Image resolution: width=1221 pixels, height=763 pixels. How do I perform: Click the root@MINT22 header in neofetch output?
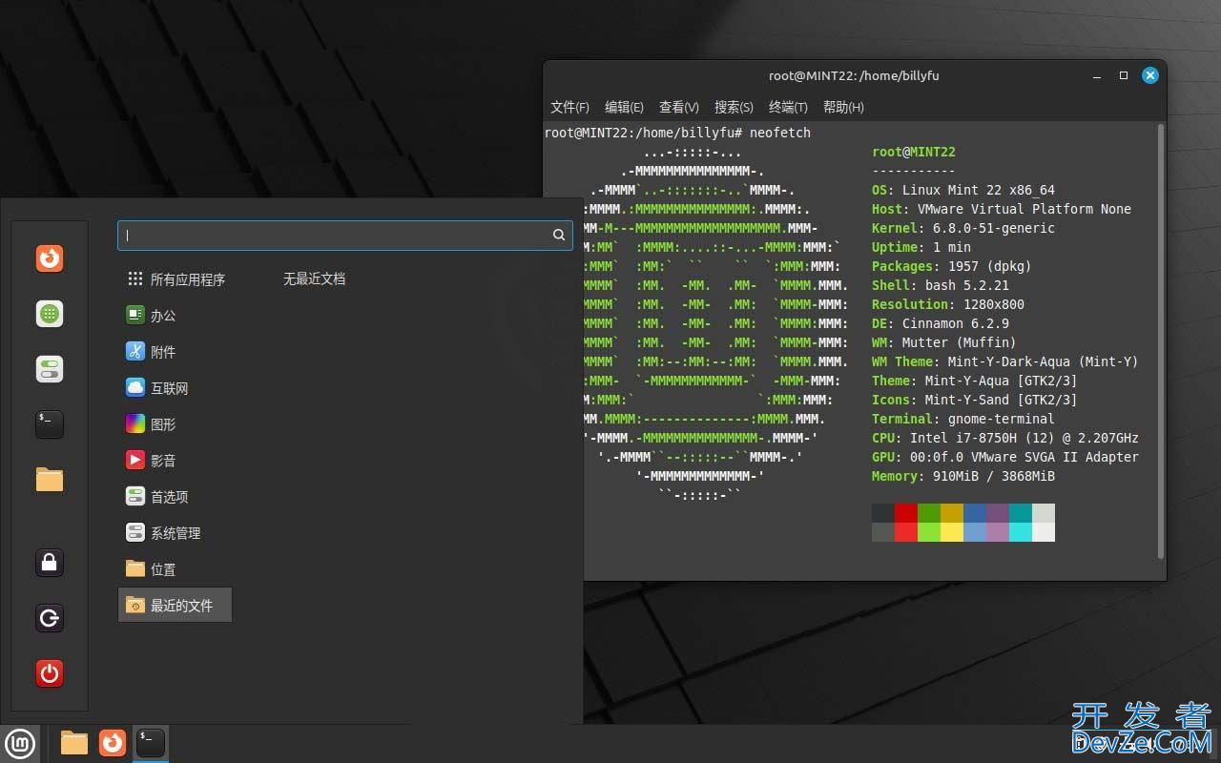914,152
